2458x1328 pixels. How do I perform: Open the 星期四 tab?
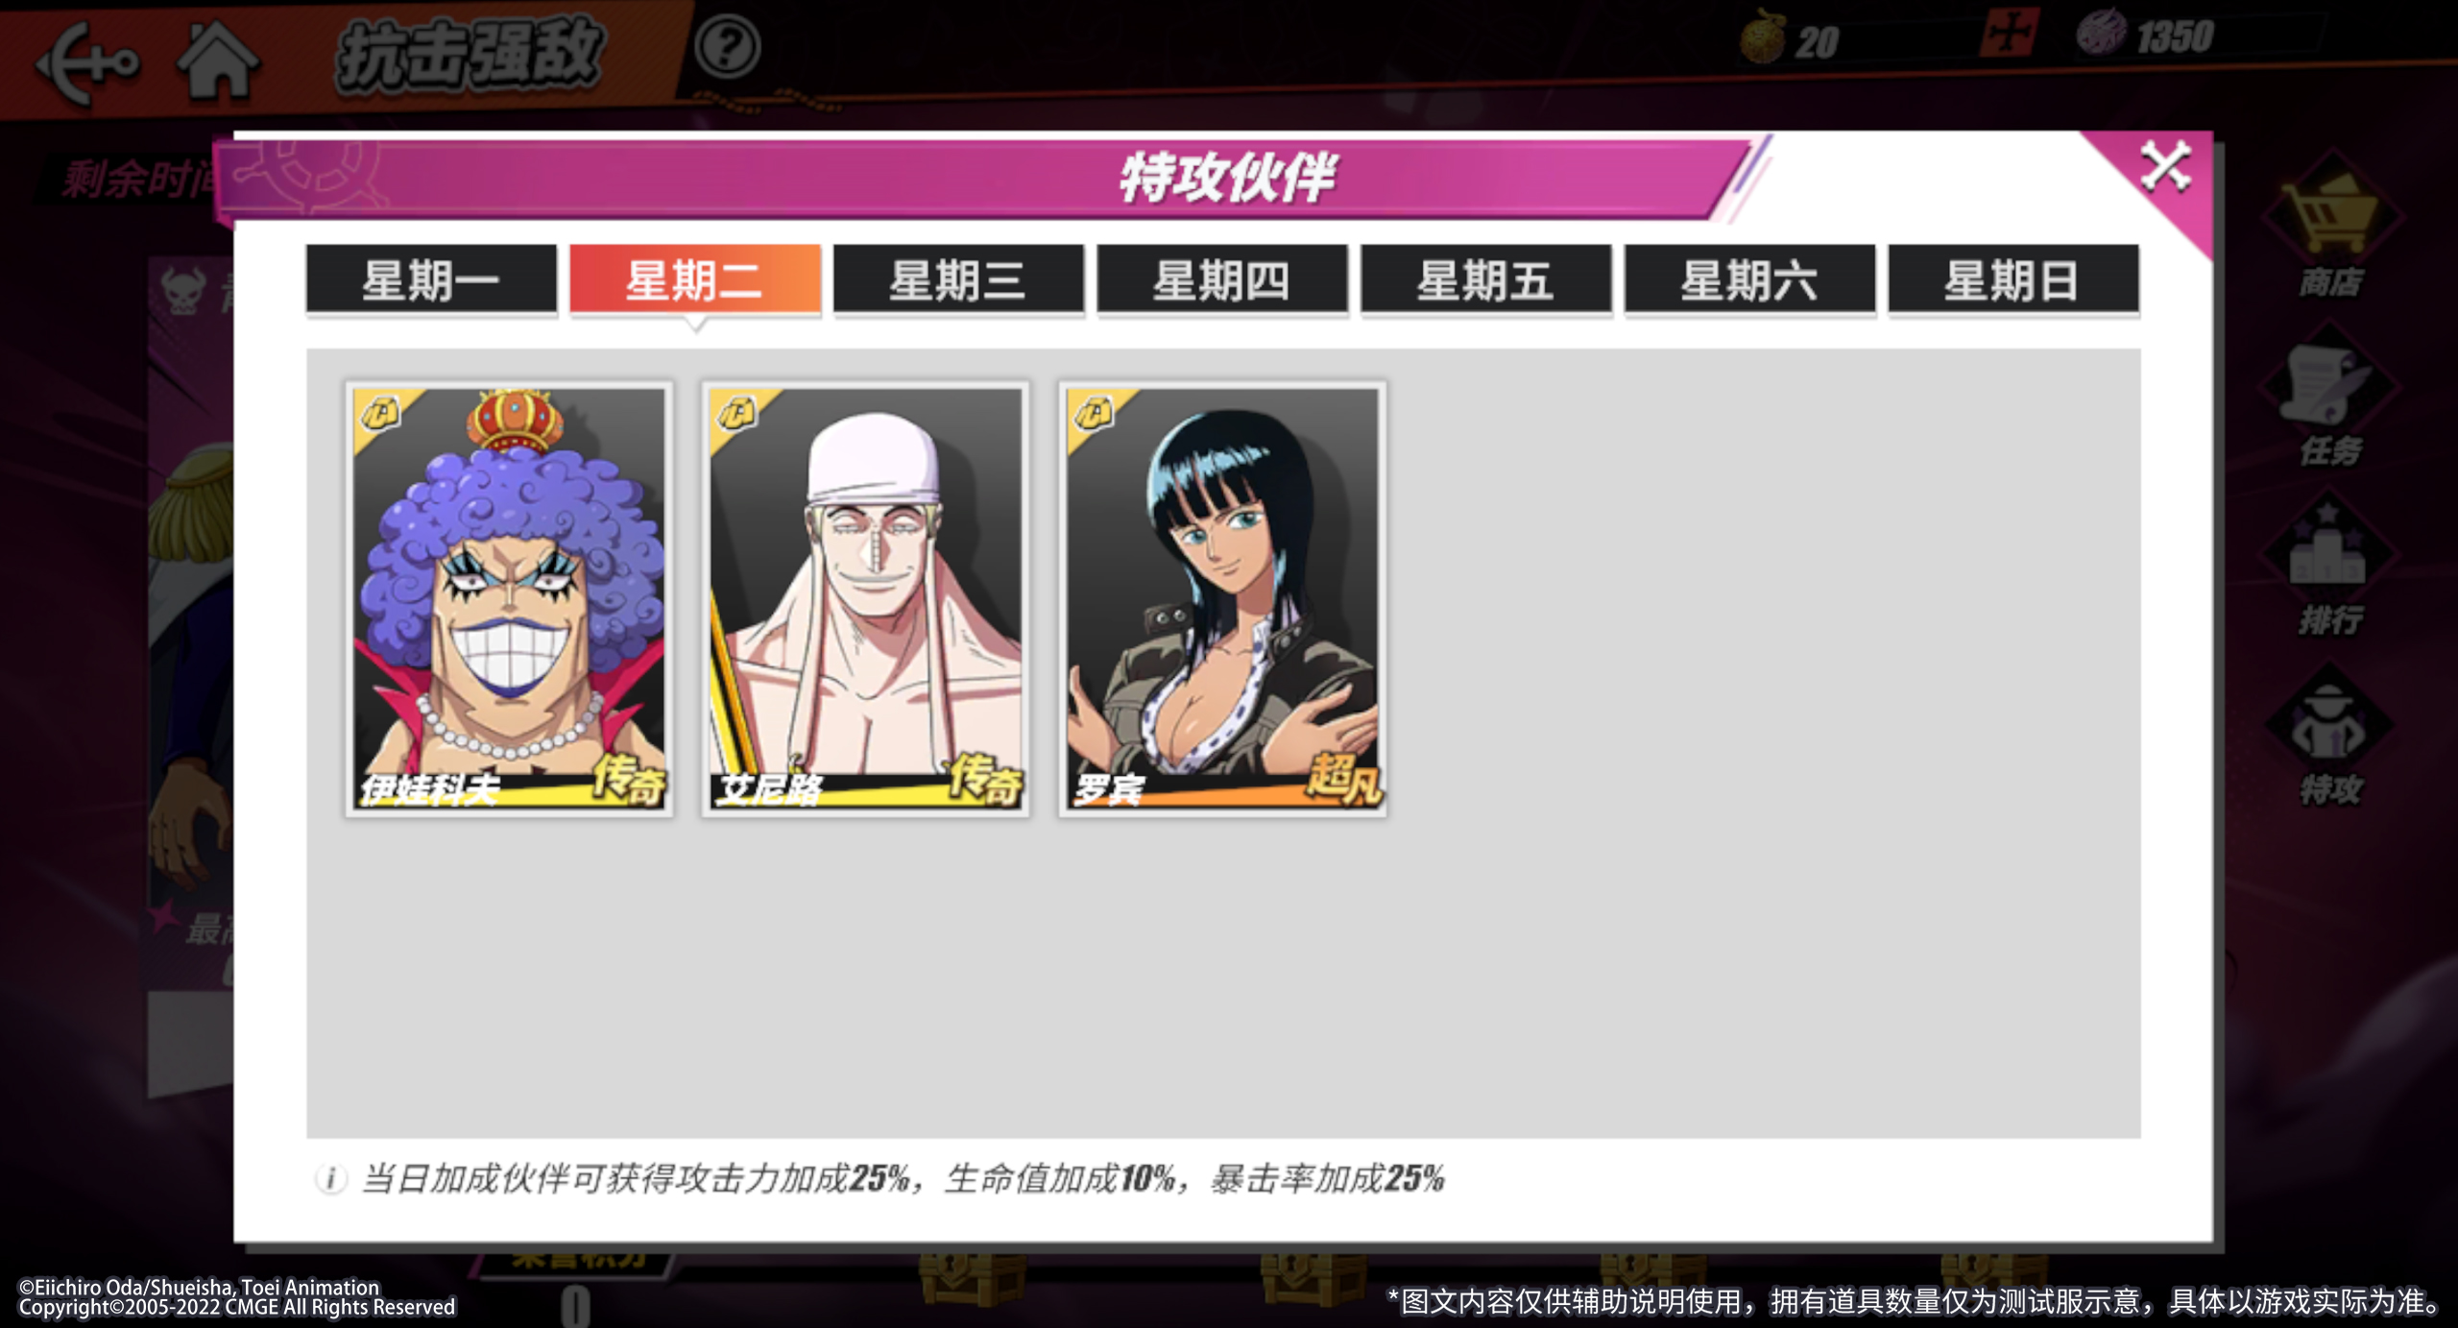(x=1222, y=279)
